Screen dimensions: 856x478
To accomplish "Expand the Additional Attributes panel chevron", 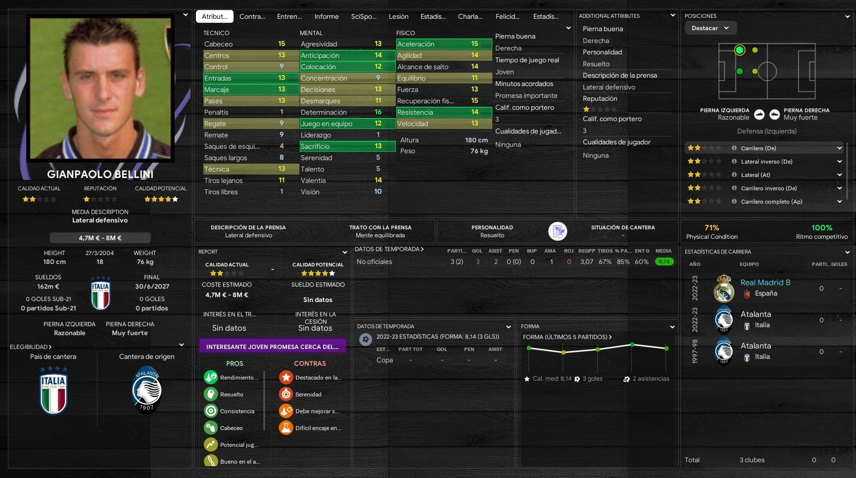I will (672, 16).
